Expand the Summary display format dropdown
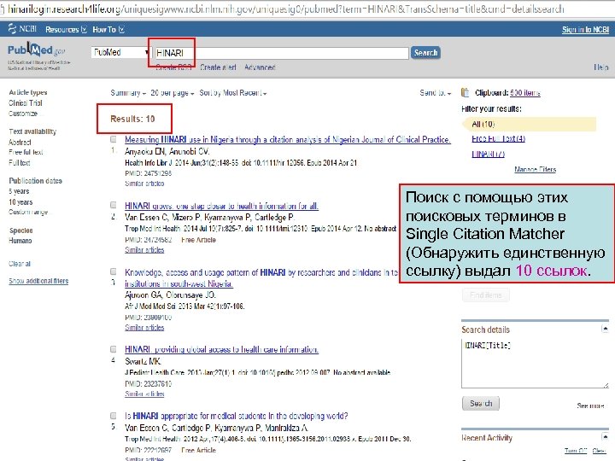 [128, 93]
